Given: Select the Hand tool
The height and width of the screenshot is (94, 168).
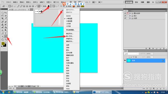Looking at the screenshot, I should [2, 40].
